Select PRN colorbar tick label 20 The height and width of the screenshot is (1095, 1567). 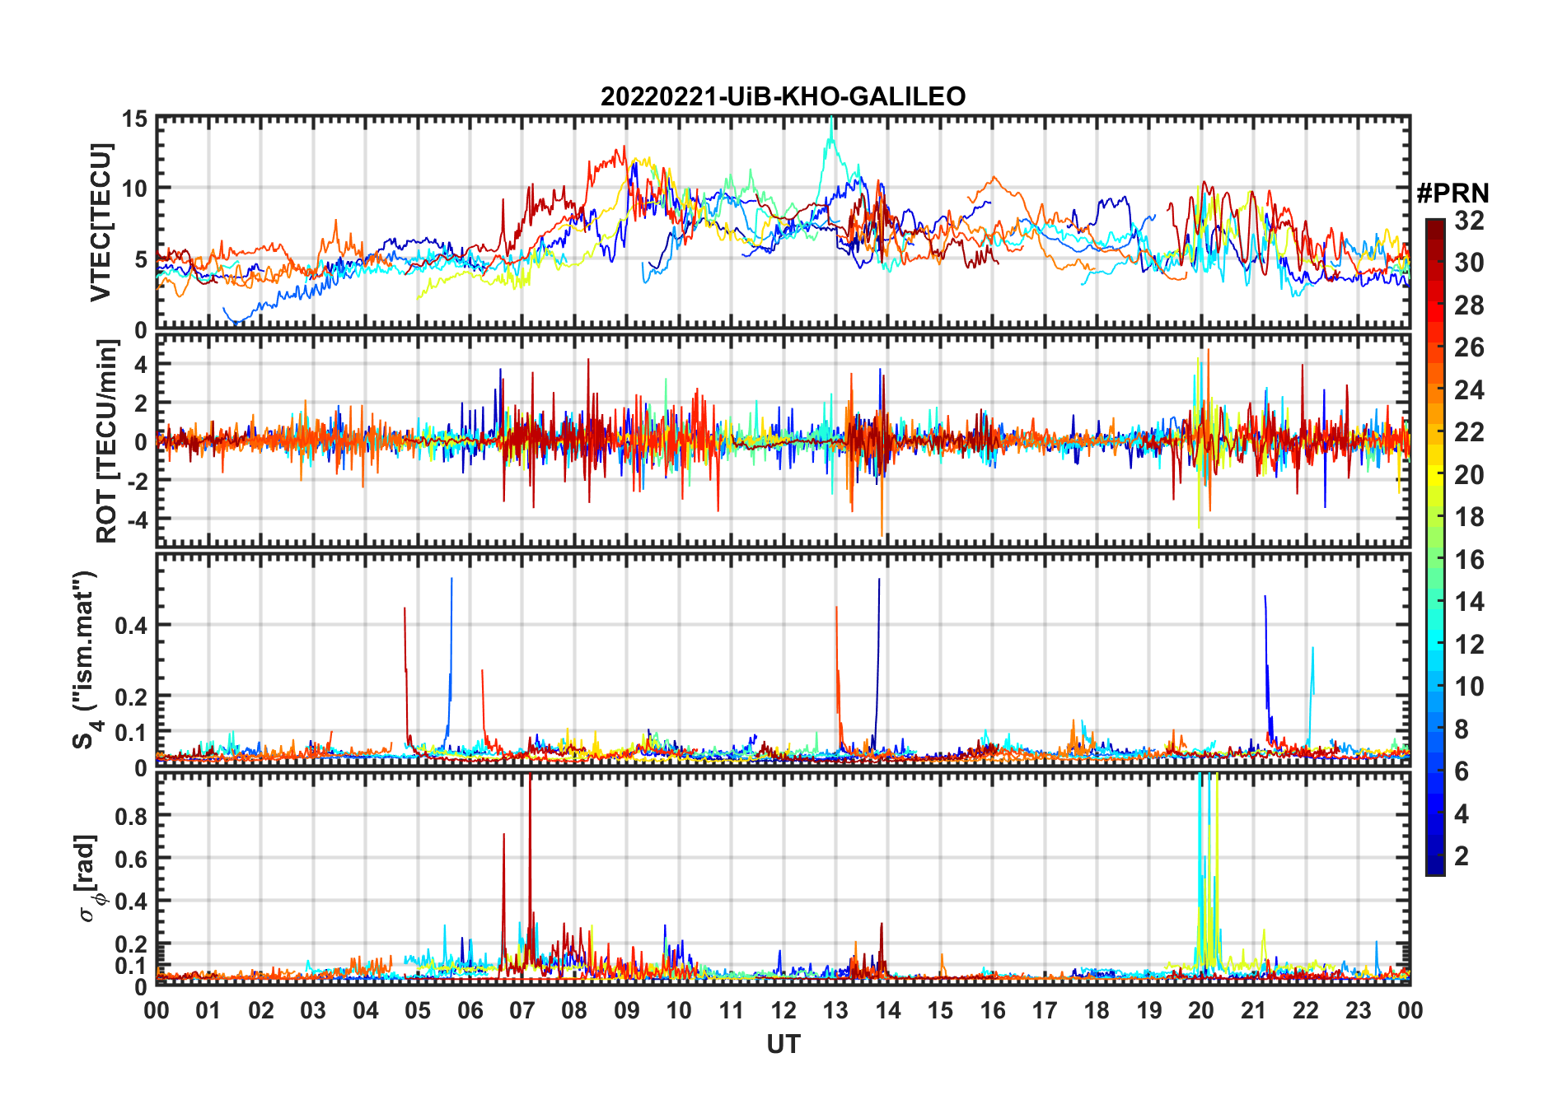pyautogui.click(x=1469, y=475)
